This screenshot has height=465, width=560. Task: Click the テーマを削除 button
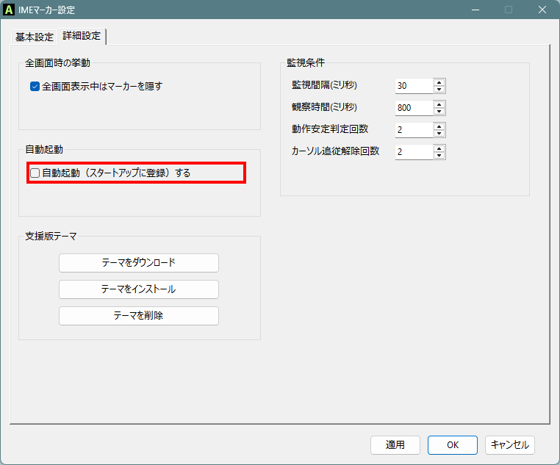139,315
